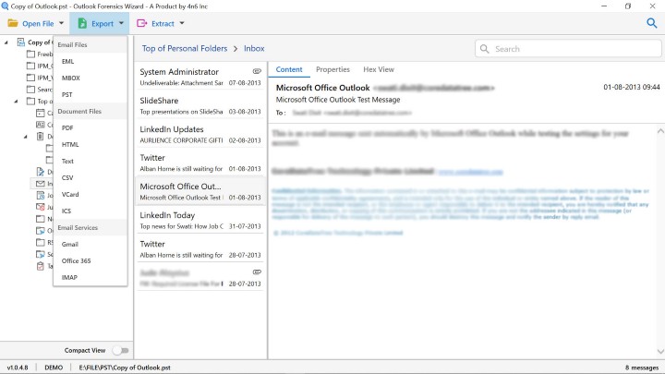Choose Gmail from the Export menu

pyautogui.click(x=91, y=244)
